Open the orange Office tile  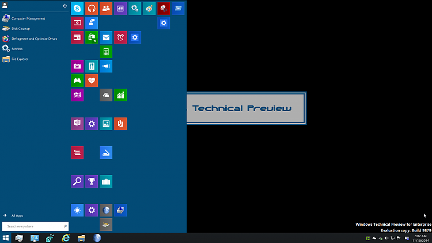click(x=120, y=124)
